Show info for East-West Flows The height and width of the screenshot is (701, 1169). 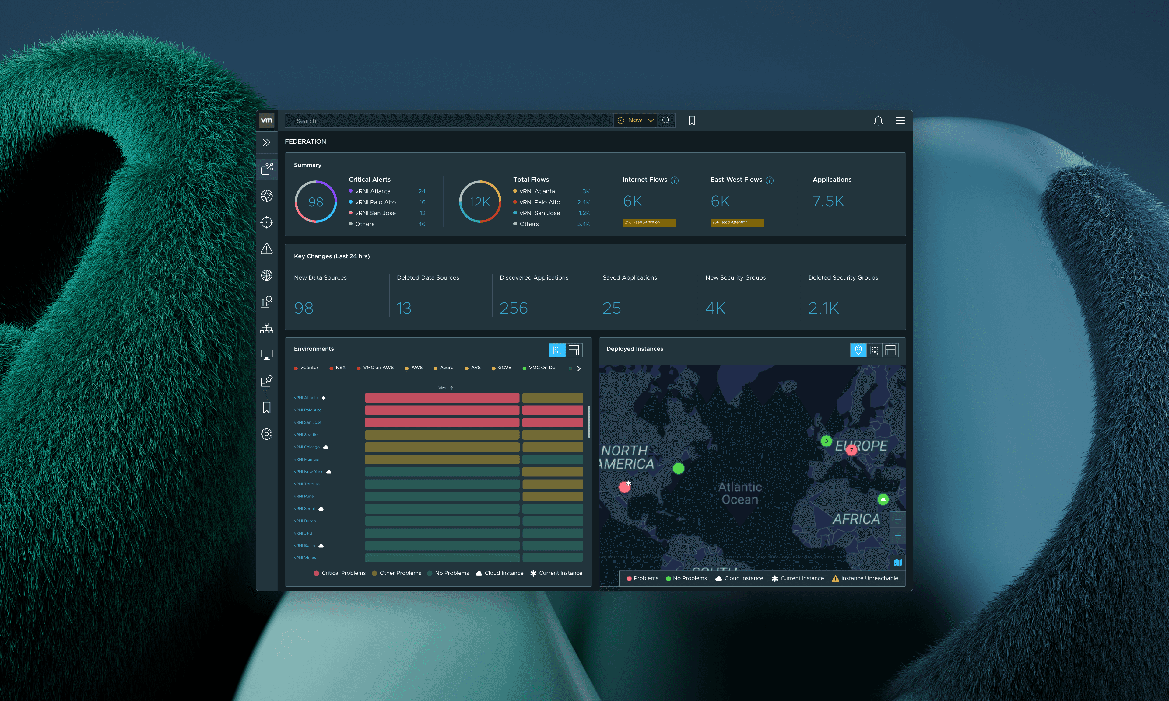click(769, 180)
